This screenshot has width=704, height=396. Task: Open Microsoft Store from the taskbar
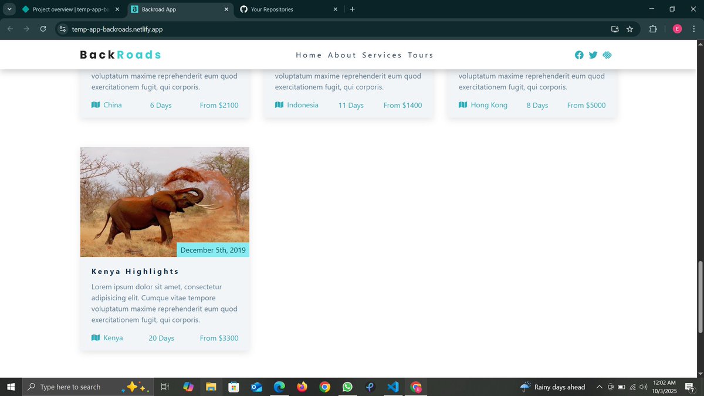(233, 387)
